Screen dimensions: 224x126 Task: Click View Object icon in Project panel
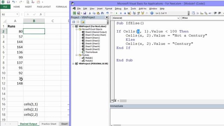[78, 22]
